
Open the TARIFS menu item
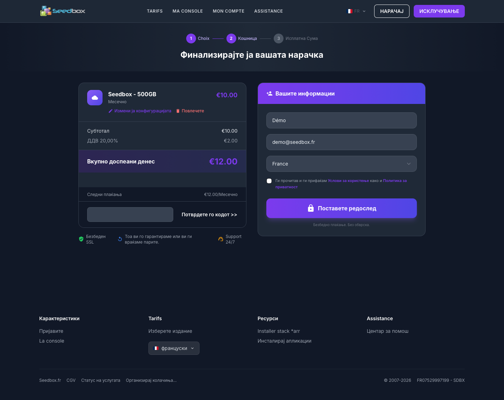(x=155, y=11)
